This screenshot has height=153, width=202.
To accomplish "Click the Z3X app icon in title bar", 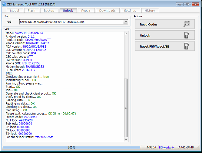I will (4, 4).
